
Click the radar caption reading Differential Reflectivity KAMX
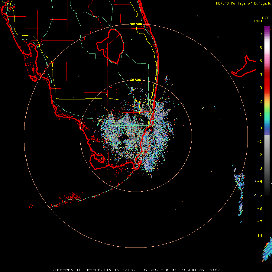136,270
